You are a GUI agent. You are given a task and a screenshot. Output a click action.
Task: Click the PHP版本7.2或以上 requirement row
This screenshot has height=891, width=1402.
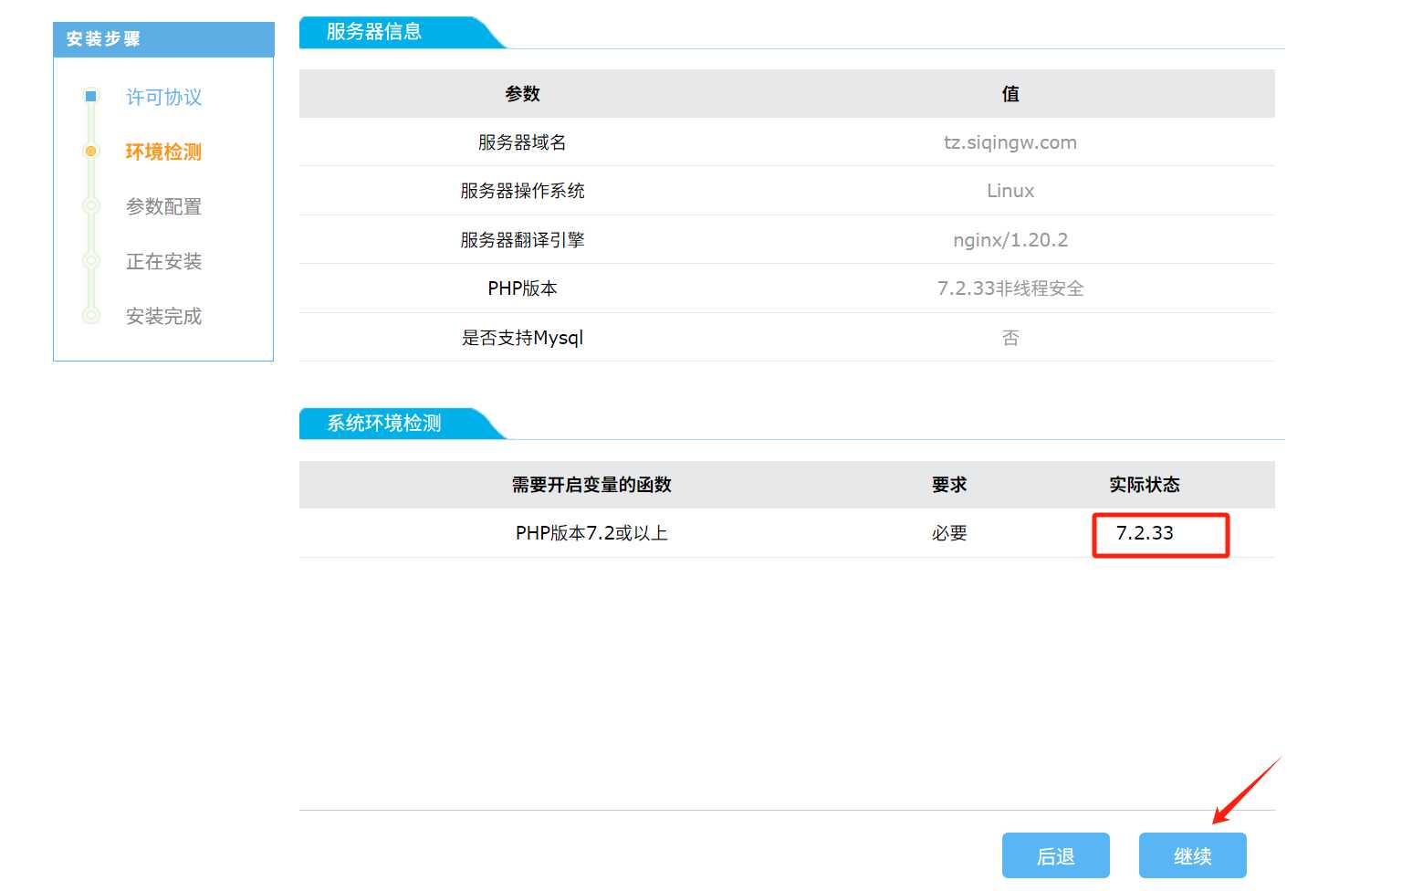591,533
